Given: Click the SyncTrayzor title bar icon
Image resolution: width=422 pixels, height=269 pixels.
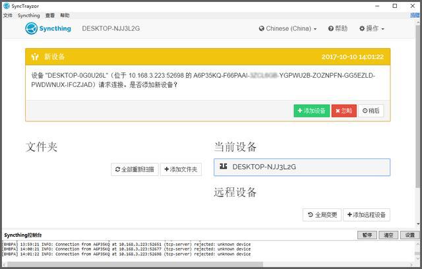Looking at the screenshot, I should [x=7, y=6].
